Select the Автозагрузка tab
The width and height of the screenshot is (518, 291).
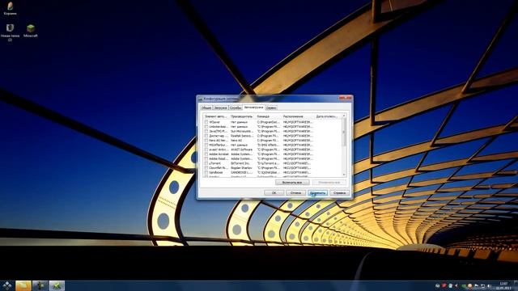click(x=253, y=108)
